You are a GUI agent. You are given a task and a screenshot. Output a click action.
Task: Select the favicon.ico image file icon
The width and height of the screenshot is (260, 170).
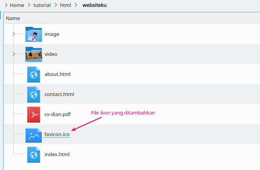34,135
